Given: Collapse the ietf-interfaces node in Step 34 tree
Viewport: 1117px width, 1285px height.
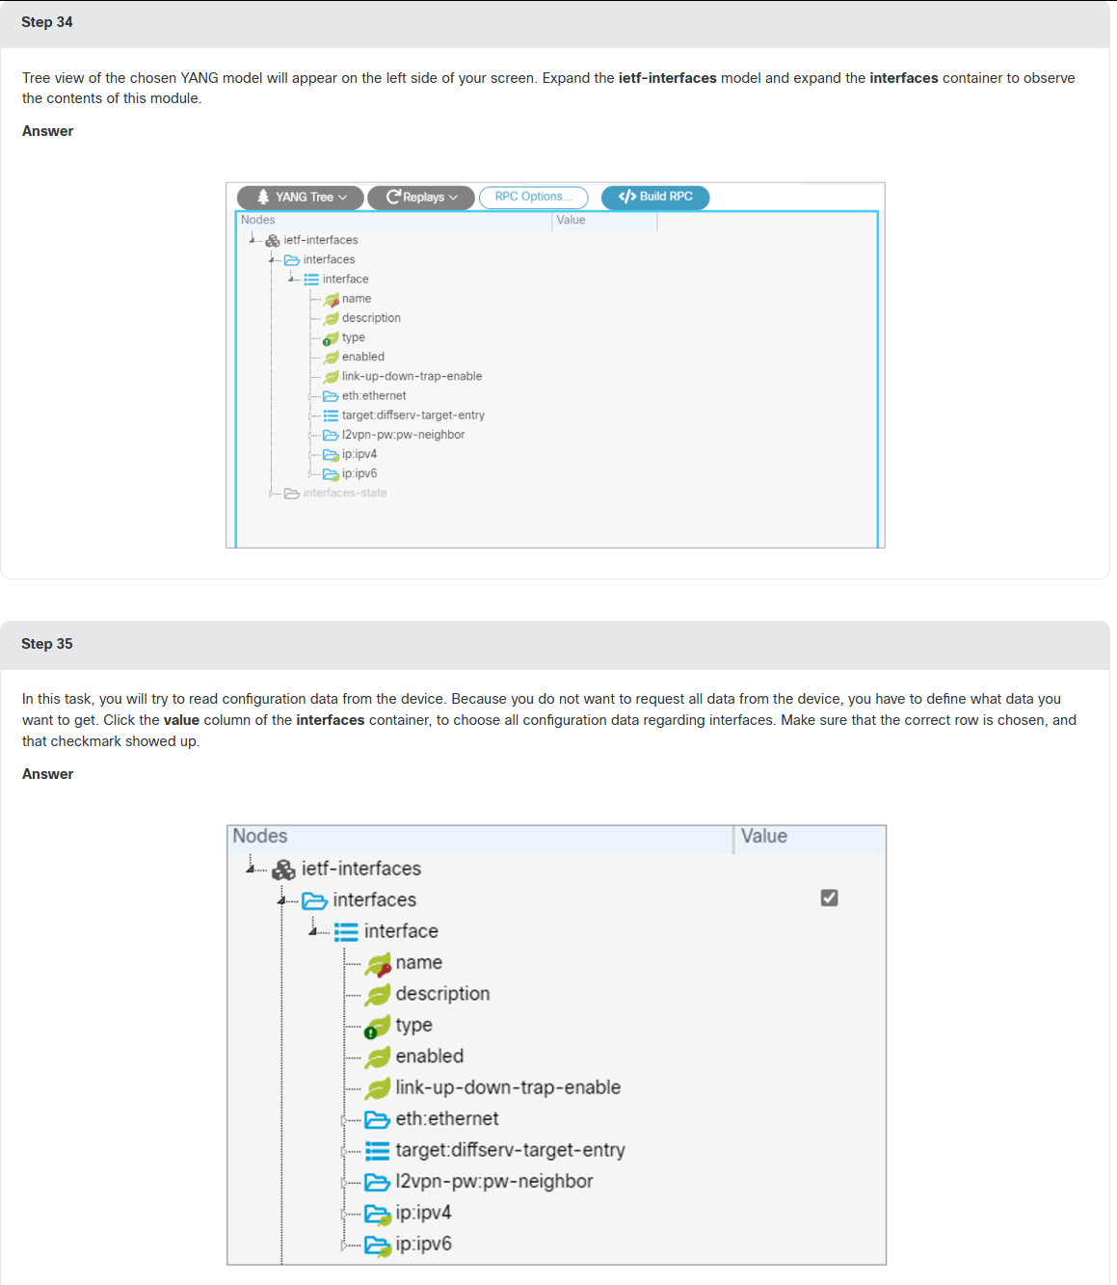Looking at the screenshot, I should [x=252, y=239].
